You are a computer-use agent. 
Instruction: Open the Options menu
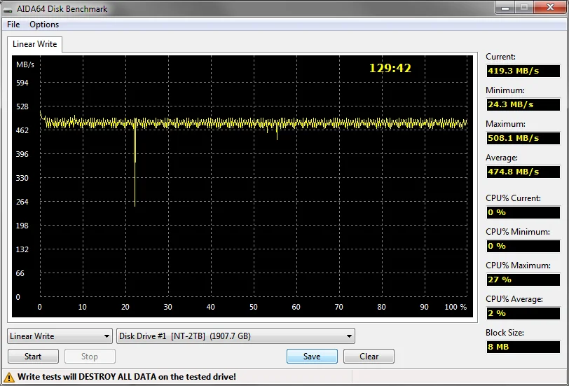[x=44, y=25]
